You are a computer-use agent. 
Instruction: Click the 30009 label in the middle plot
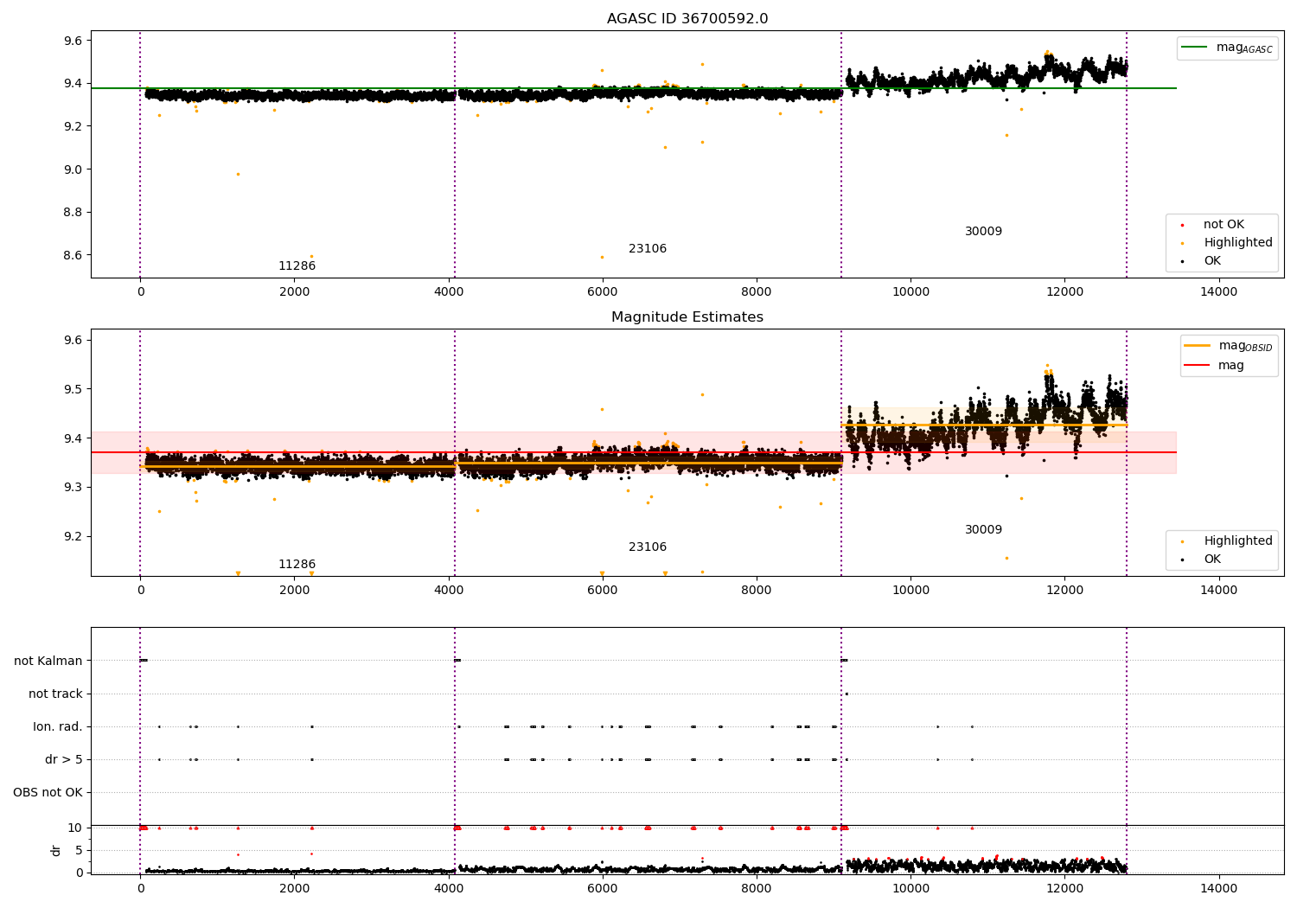click(983, 530)
